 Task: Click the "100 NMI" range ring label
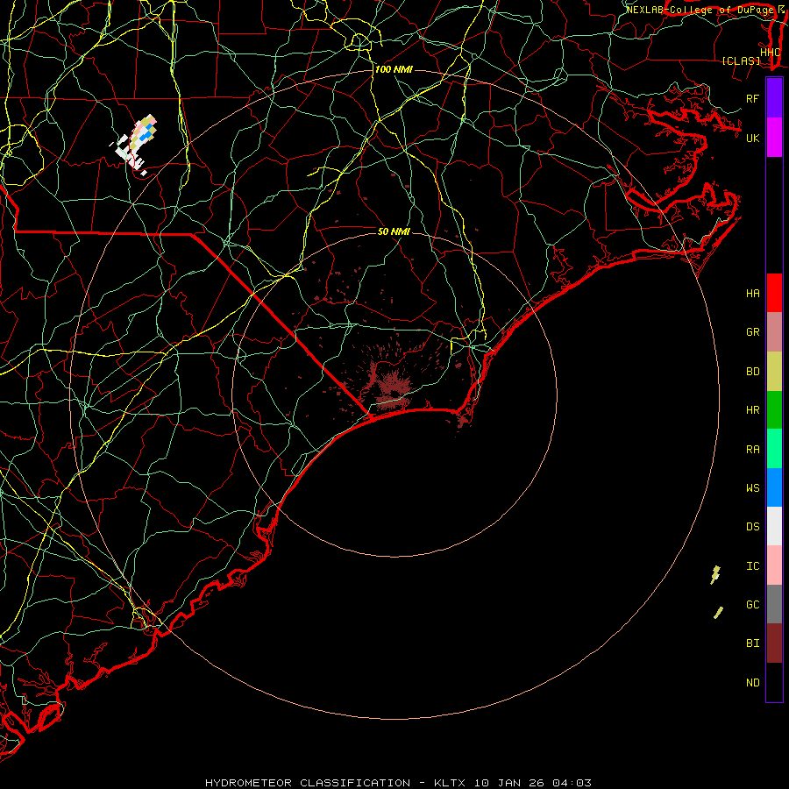click(394, 69)
